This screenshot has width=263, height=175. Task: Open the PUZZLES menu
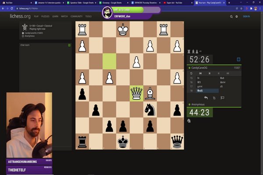coord(45,17)
